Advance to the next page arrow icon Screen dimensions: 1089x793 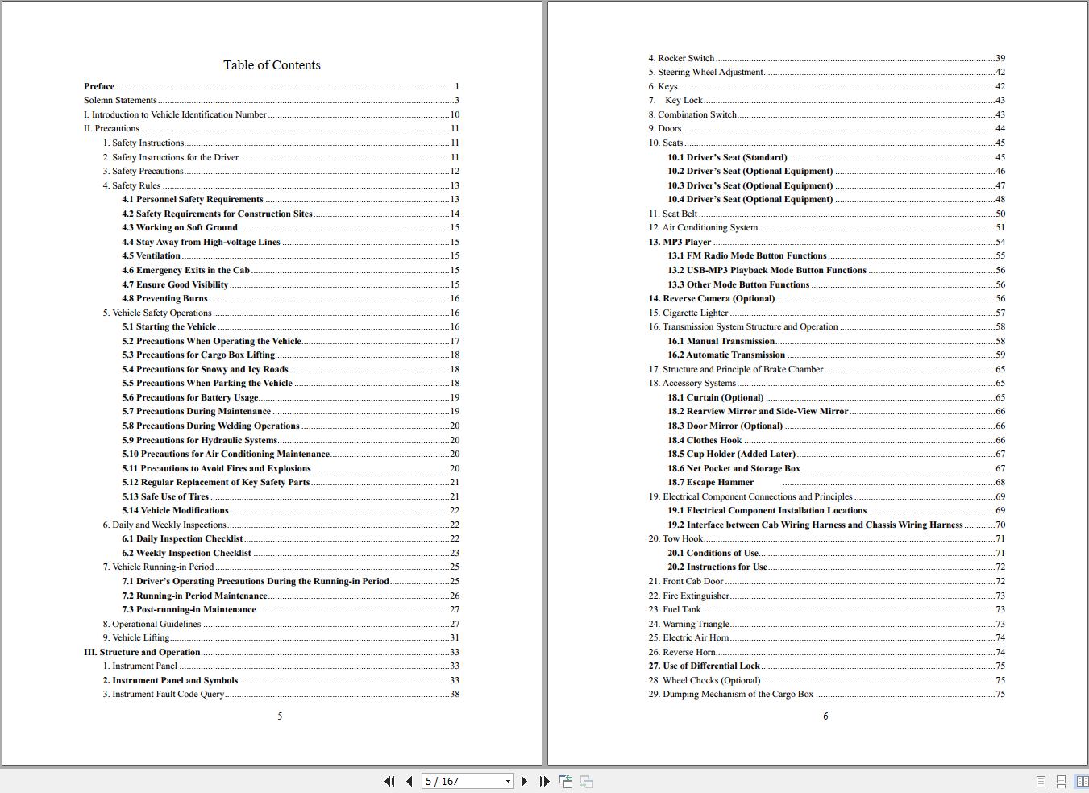click(525, 781)
